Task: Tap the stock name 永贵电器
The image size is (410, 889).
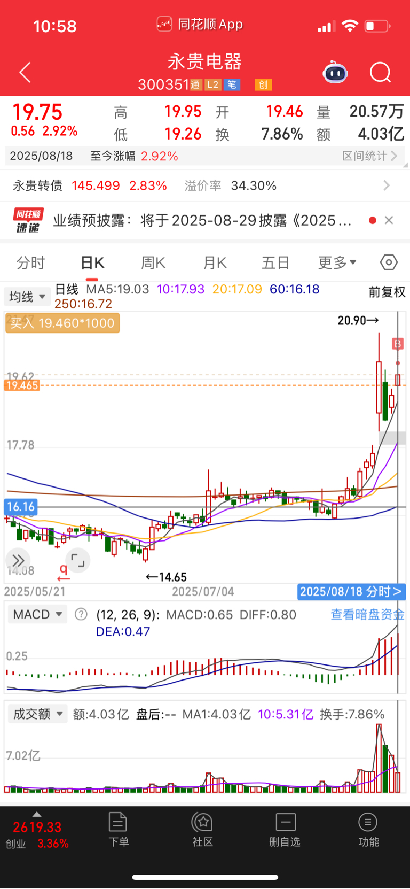Action: [x=205, y=61]
